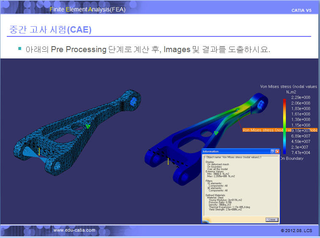
Task: Click the CATIA V5 header label
Action: [301, 10]
